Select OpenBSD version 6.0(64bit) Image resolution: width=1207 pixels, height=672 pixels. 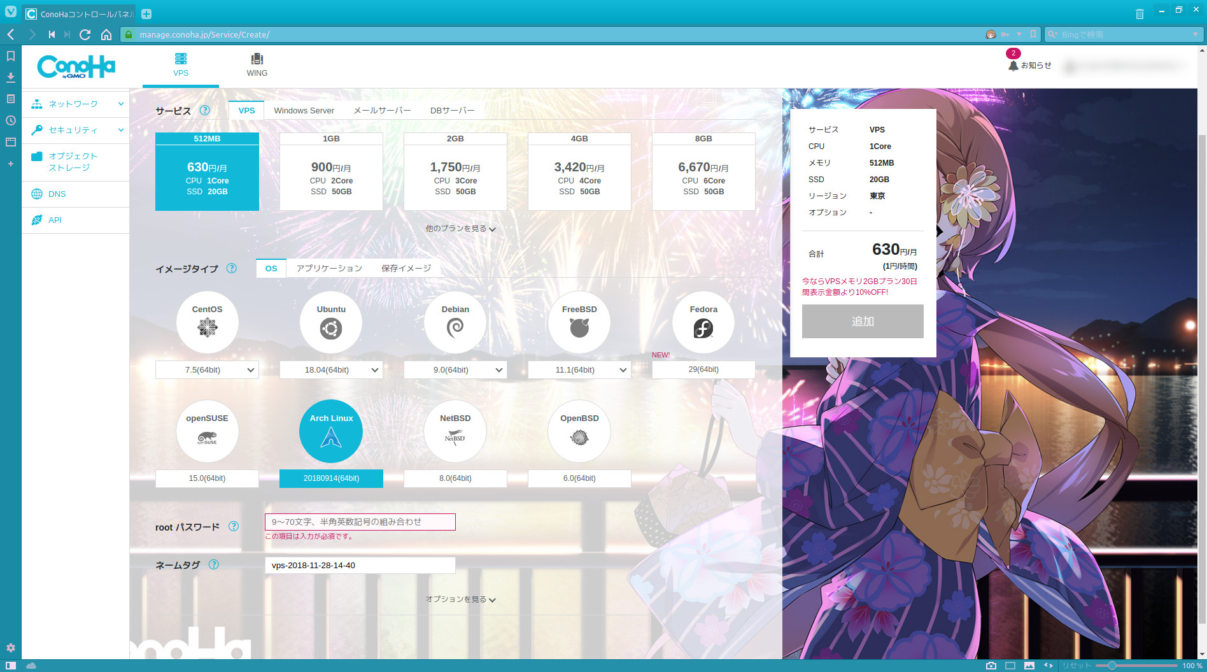point(579,478)
